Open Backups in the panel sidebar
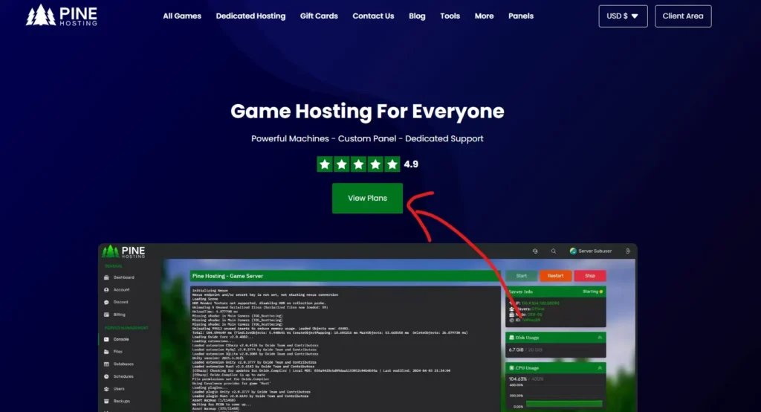This screenshot has width=761, height=412. (117, 401)
